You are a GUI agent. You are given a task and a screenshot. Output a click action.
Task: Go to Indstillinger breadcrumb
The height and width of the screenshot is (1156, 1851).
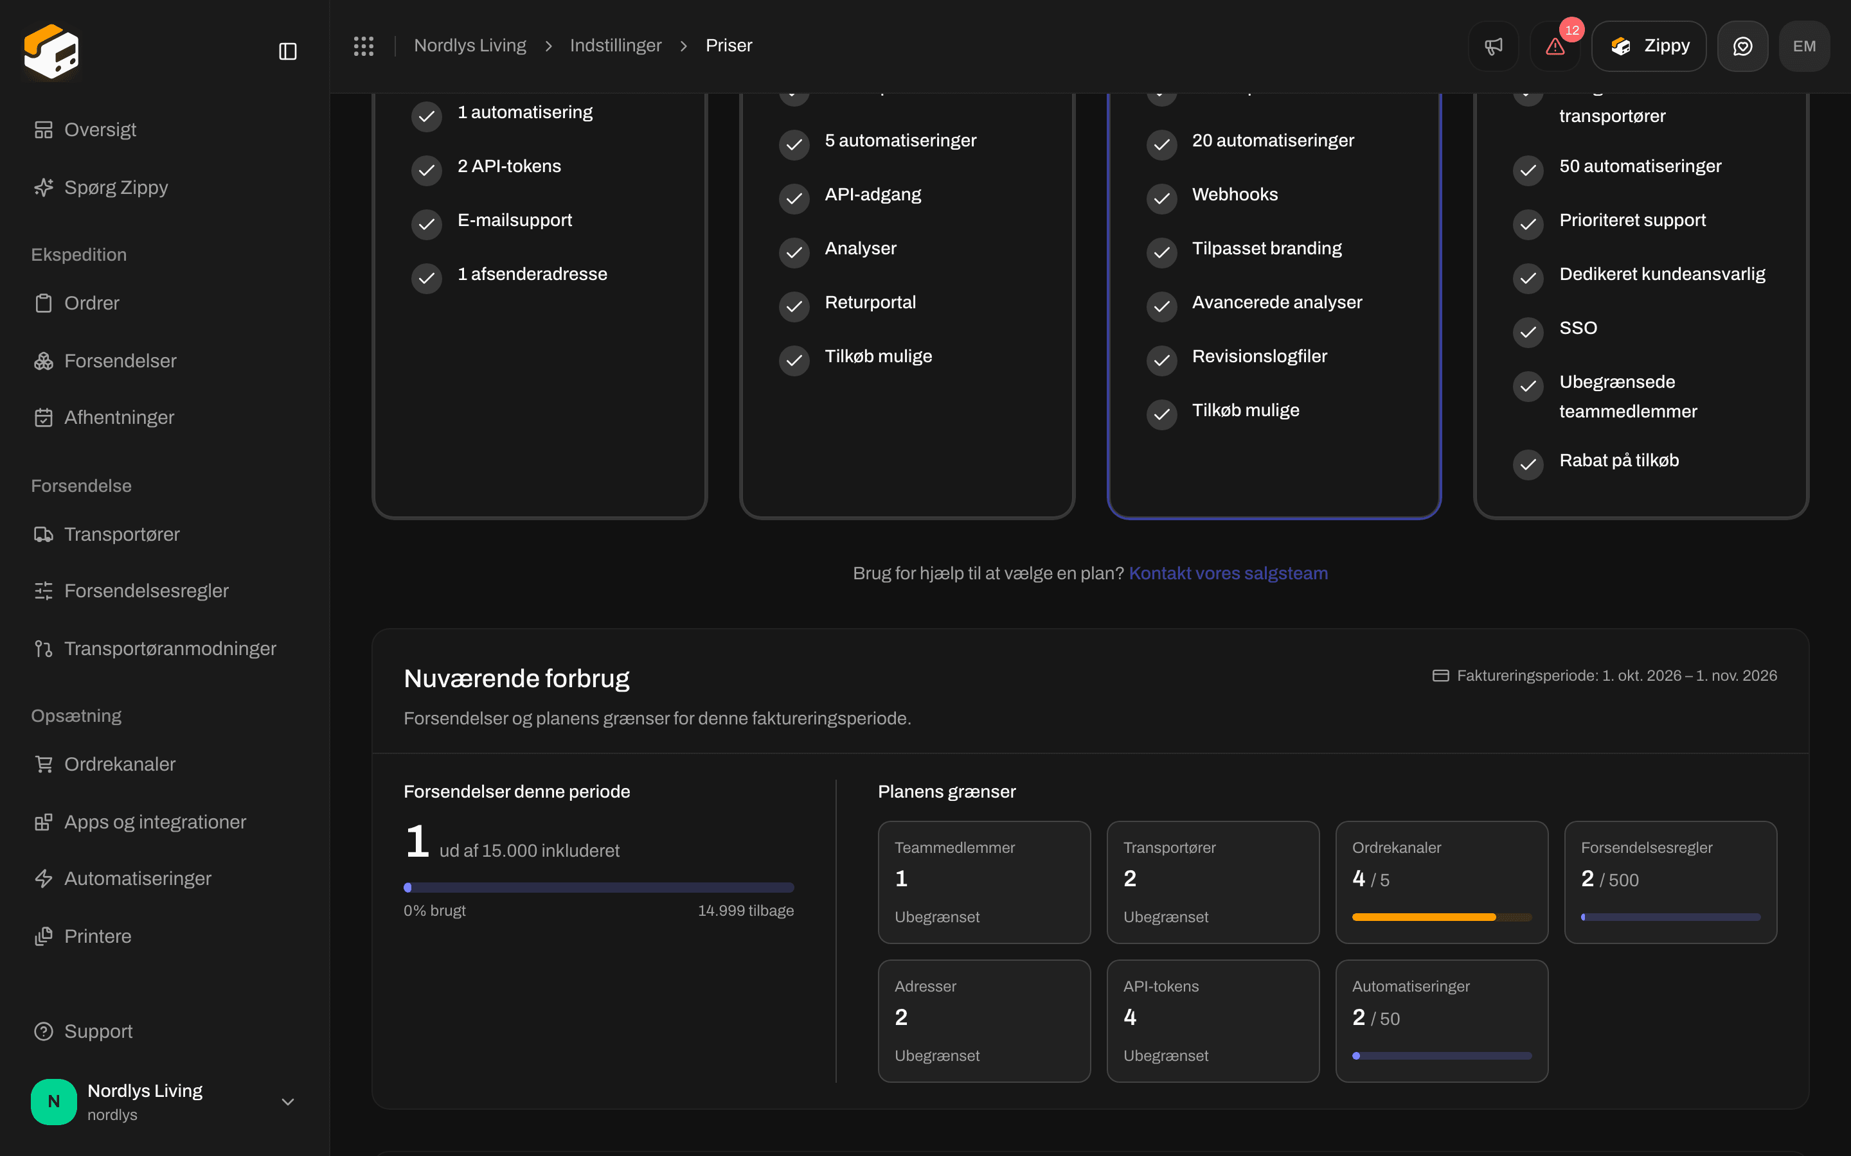[x=615, y=46]
